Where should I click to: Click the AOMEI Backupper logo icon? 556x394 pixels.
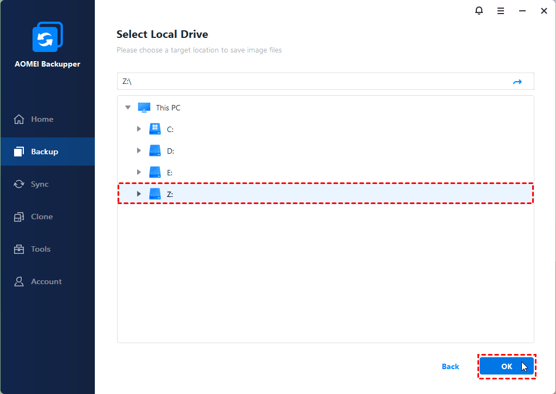47,38
